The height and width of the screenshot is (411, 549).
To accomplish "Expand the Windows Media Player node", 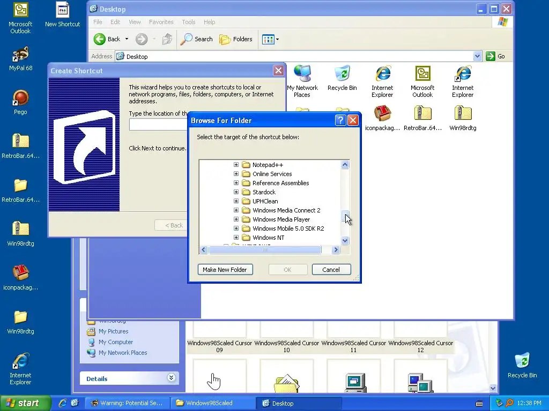I will click(x=236, y=219).
